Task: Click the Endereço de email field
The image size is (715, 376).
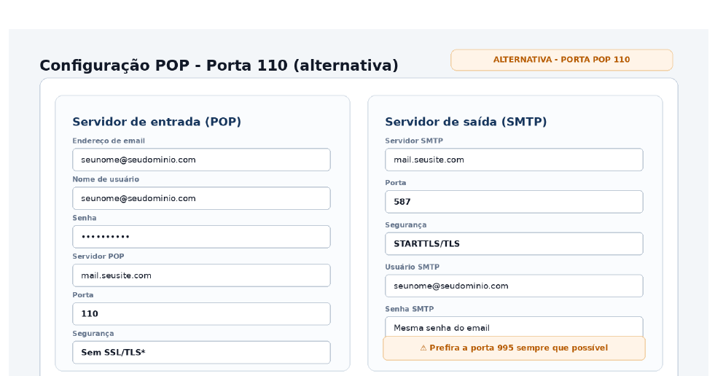Action: point(201,160)
